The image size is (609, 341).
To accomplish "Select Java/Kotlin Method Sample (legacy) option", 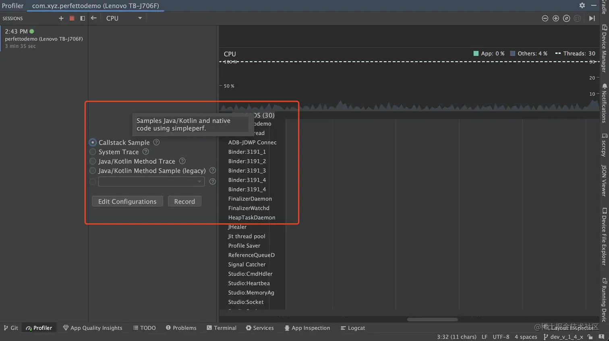I will click(93, 170).
